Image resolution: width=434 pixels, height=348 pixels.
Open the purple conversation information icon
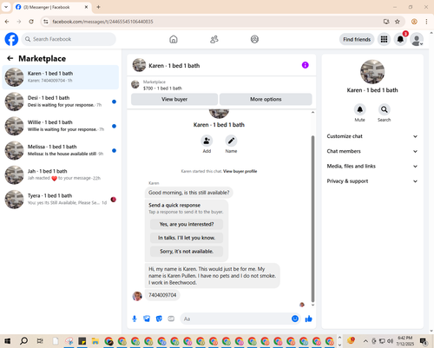tap(306, 65)
